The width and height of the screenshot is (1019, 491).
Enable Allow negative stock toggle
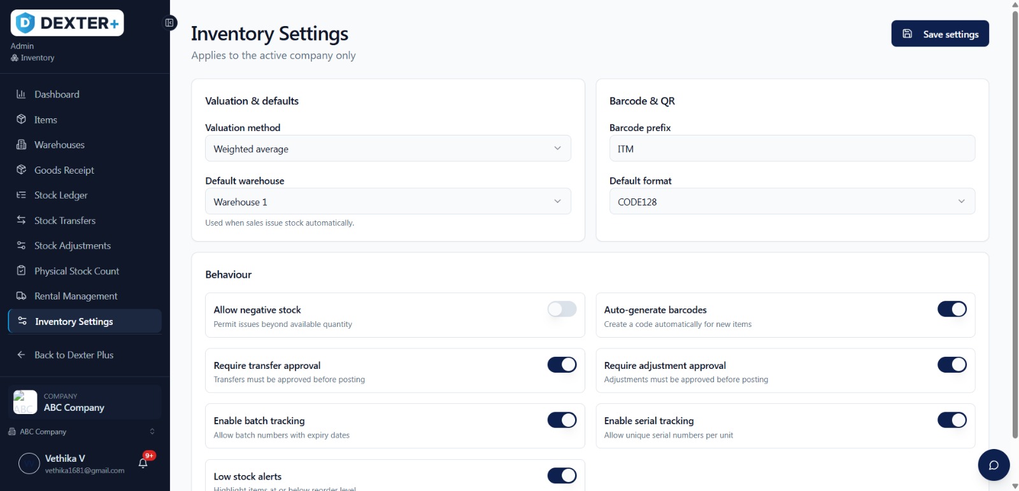point(562,309)
